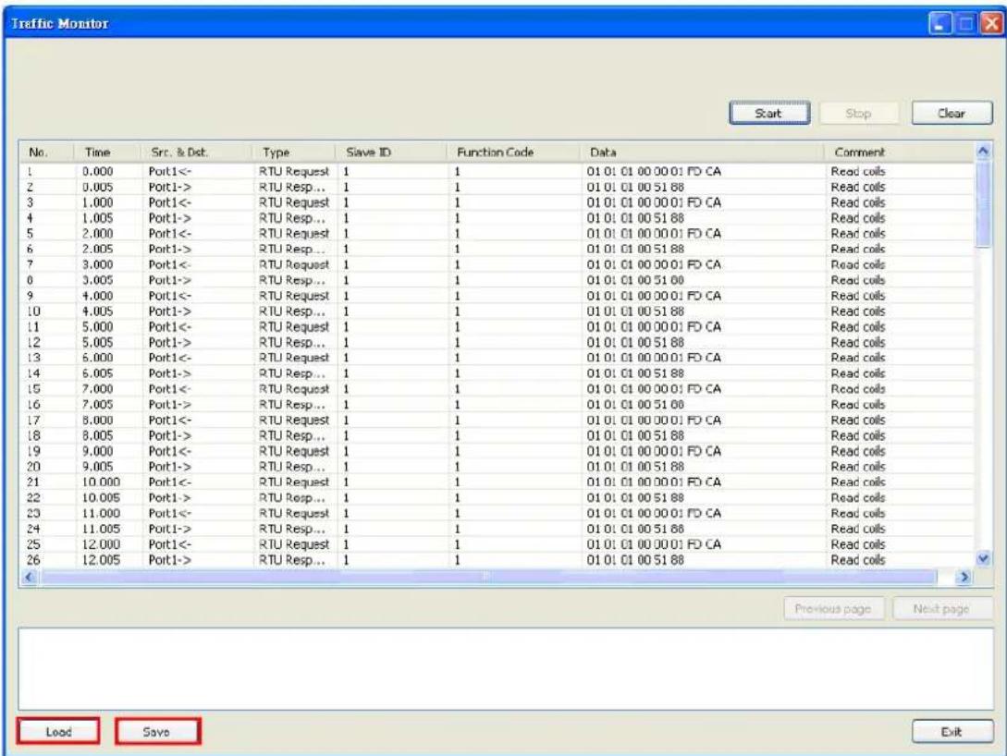Select row number 17 in the list
1007x756 pixels.
(x=33, y=421)
